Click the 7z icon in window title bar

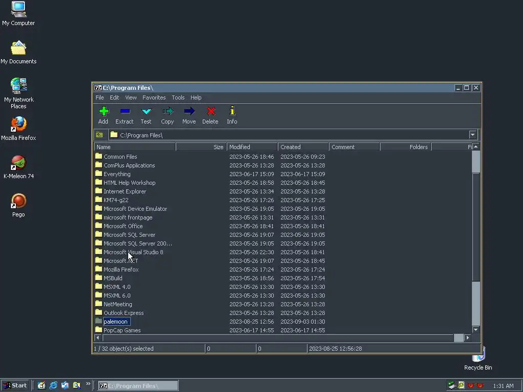(98, 88)
